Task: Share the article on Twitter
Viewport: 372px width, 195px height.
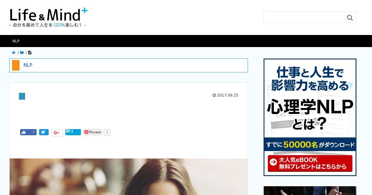Action: [44, 132]
